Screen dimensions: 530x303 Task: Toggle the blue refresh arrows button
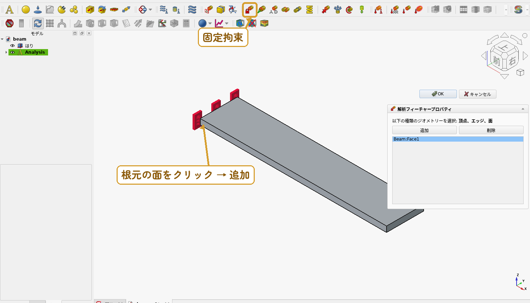[38, 23]
